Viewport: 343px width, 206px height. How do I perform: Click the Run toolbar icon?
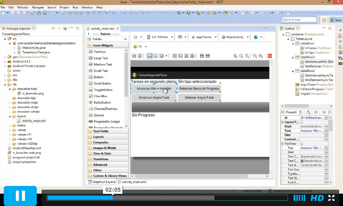188,13
